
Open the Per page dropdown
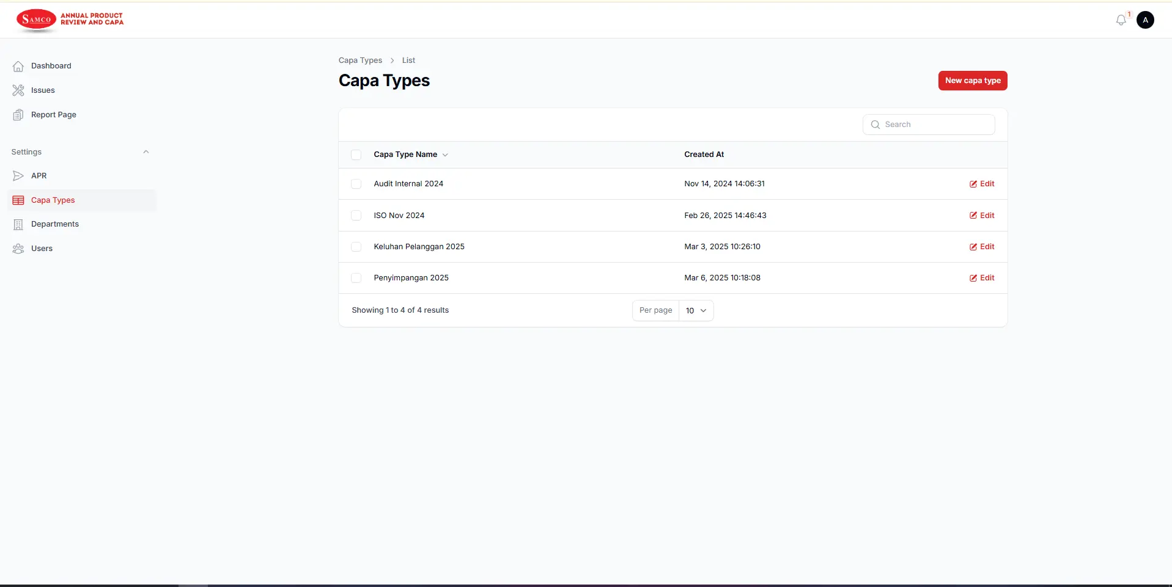pos(696,310)
